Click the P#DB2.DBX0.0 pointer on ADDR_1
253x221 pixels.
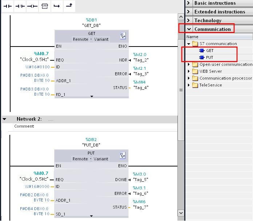34,195
